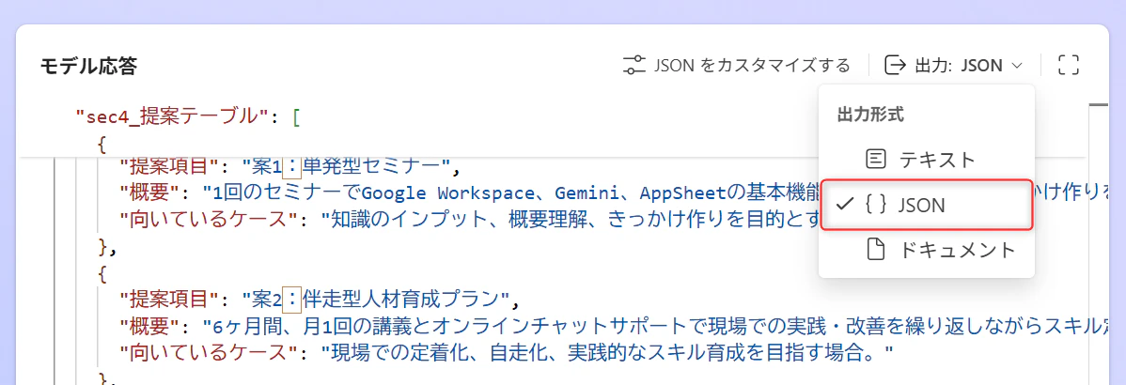Click the 出力形式 menu heading
The image size is (1126, 385).
(x=869, y=114)
